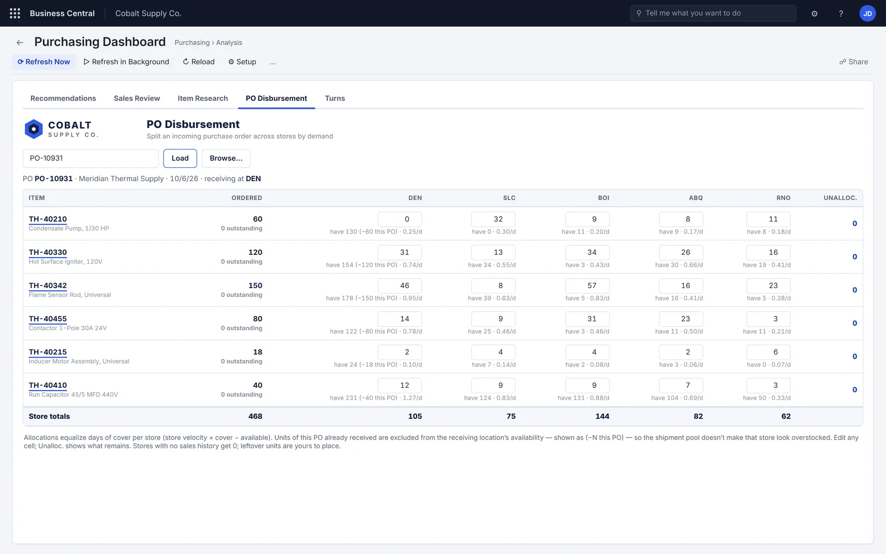This screenshot has height=554, width=886.
Task: Click "Condensate Pump, 1/30 HP" description
Action: point(69,228)
